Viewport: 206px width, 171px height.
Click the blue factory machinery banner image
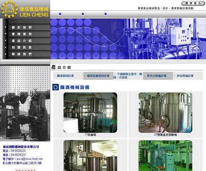(128, 39)
